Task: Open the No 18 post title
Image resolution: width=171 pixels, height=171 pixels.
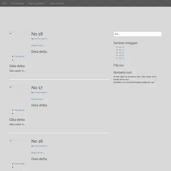Action: pyautogui.click(x=37, y=34)
